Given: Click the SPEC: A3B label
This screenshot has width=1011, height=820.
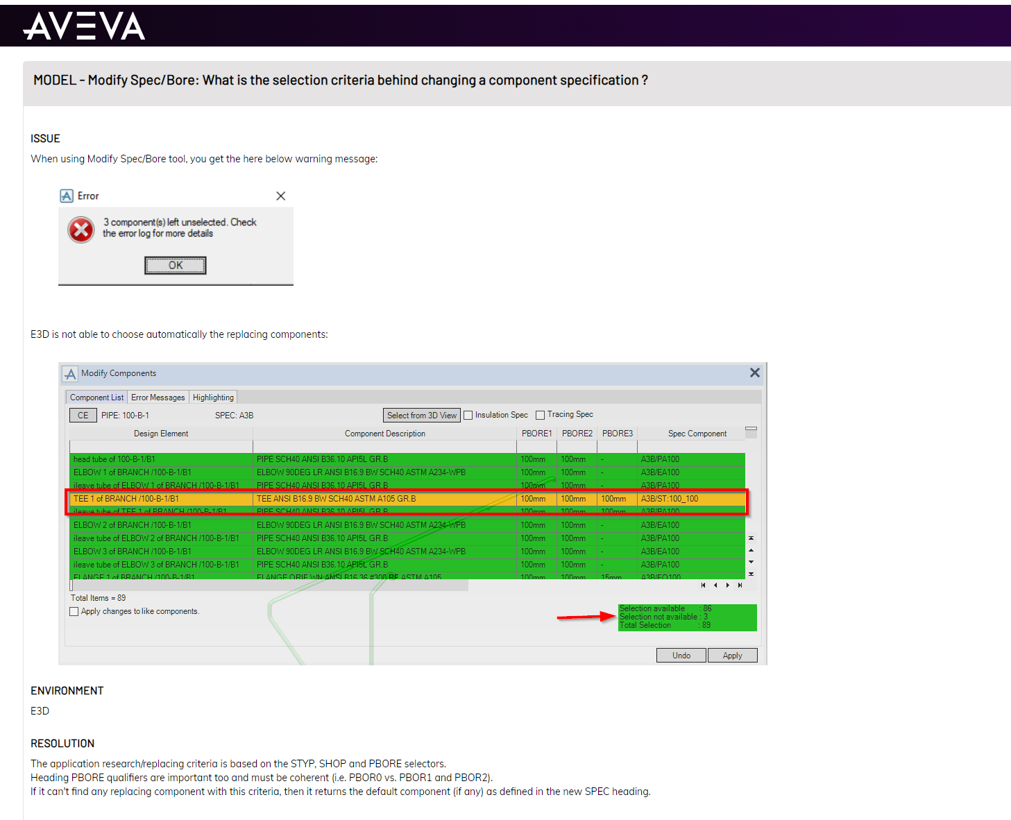Looking at the screenshot, I should [x=234, y=416].
